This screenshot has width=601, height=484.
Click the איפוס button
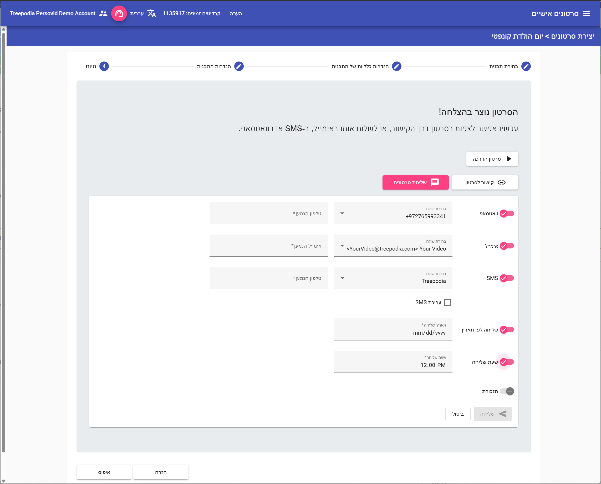point(104,472)
